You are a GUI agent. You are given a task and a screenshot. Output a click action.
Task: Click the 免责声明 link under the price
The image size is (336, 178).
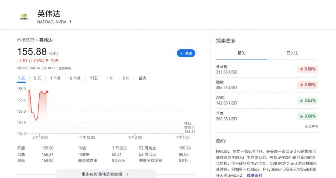(65, 68)
